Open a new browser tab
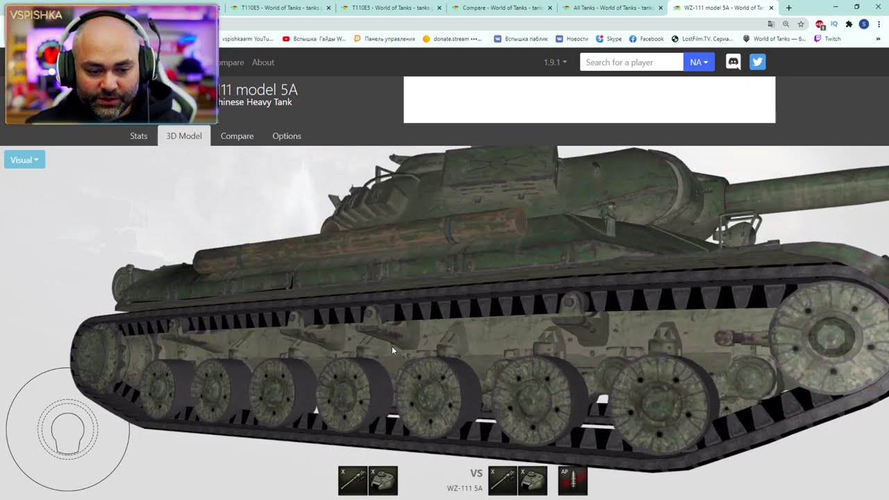Screen dimensions: 889x500 [789, 8]
